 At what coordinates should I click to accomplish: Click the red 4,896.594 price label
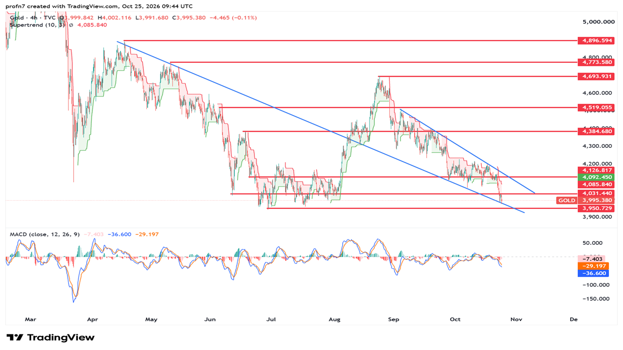tap(595, 40)
